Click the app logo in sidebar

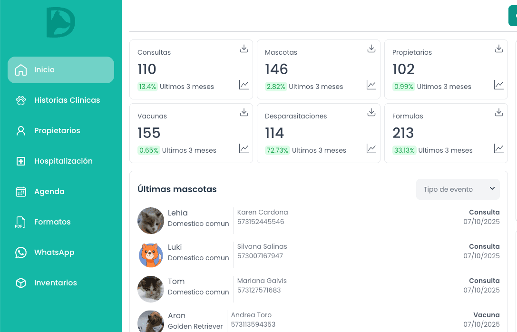point(61,22)
